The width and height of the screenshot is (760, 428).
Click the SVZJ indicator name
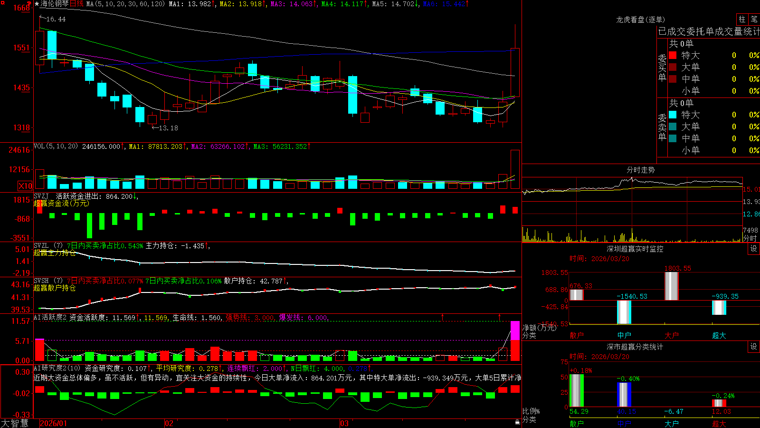[x=41, y=196]
